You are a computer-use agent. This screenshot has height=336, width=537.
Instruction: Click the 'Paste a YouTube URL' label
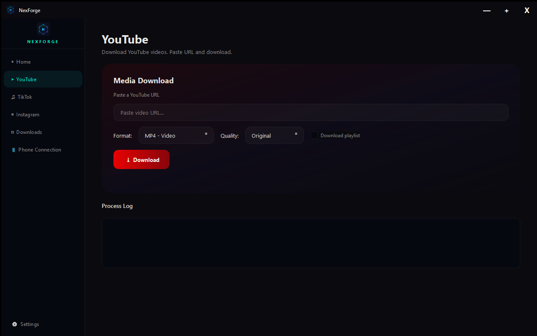[x=136, y=95]
